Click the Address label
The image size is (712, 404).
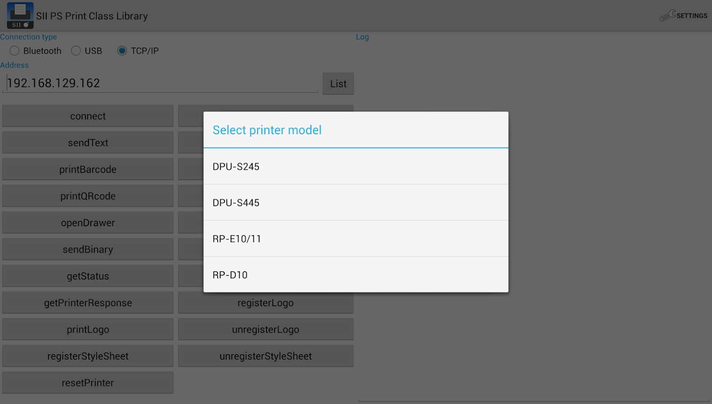(14, 65)
